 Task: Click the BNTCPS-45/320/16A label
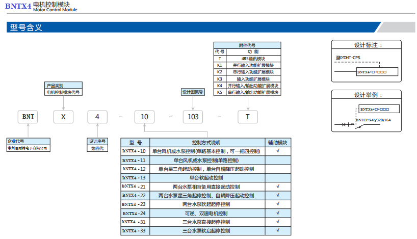(373, 120)
